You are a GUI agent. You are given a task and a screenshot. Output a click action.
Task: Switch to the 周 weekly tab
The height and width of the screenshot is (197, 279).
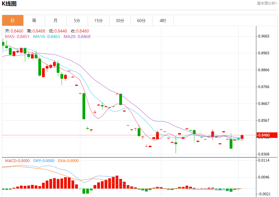34,21
